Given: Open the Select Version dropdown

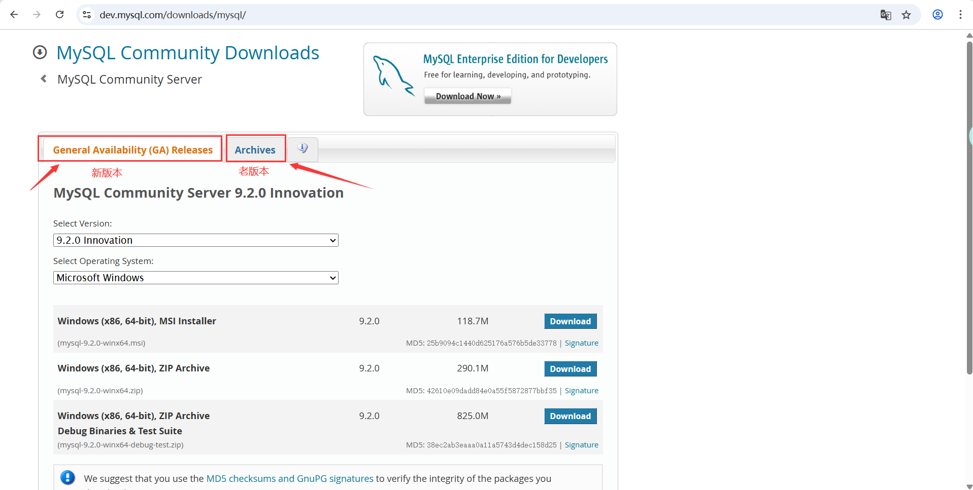Looking at the screenshot, I should click(196, 240).
